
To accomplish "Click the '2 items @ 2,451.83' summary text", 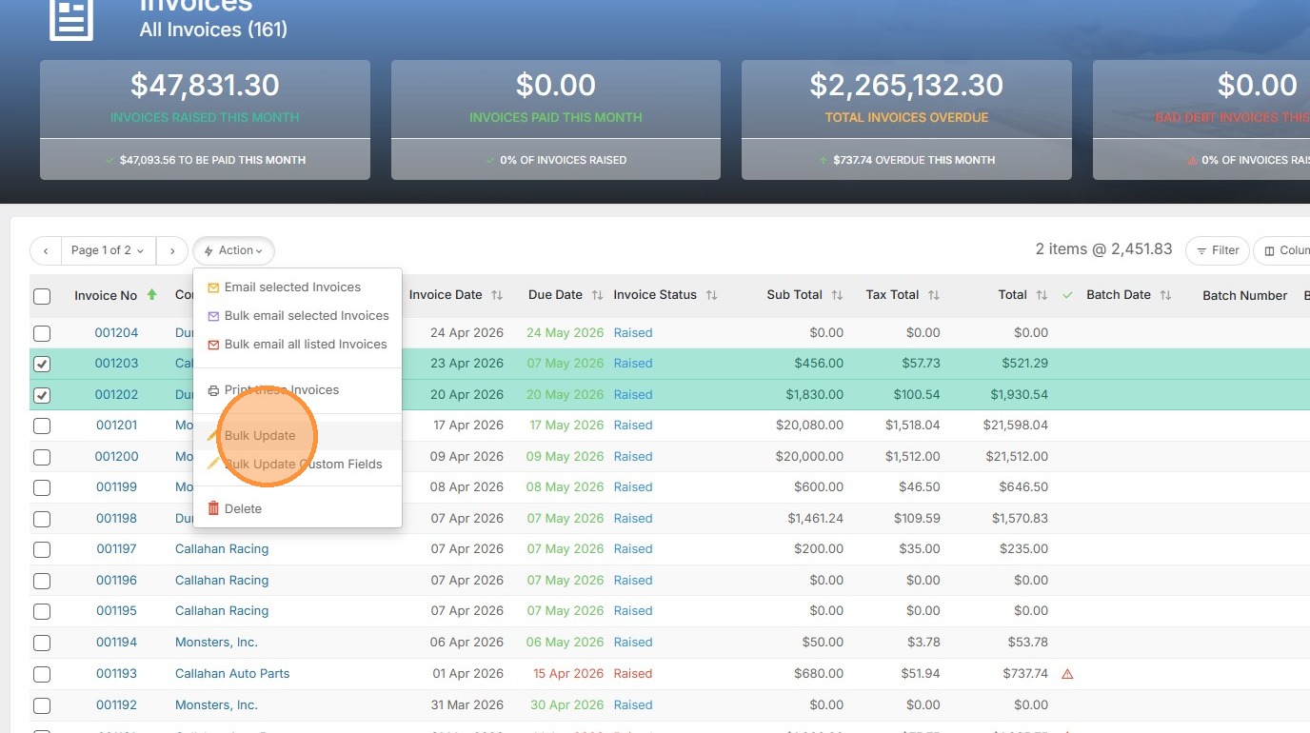I will 1104,249.
